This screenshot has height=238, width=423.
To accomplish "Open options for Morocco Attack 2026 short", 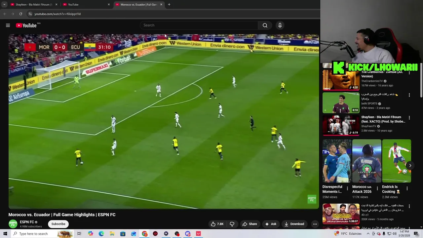I will (377, 188).
